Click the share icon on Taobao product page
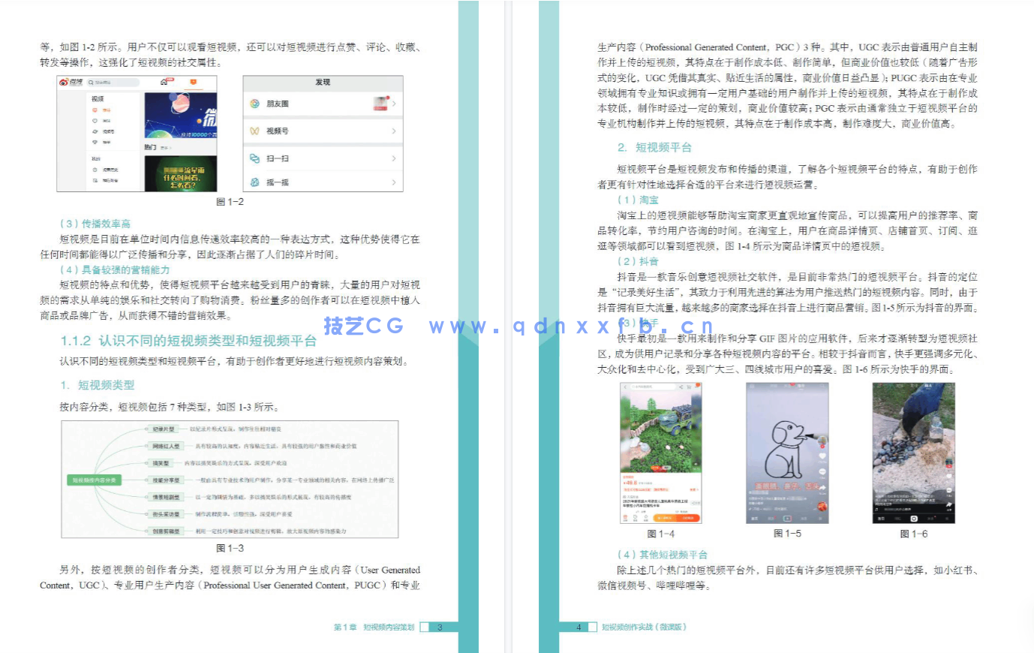1034x653 pixels. point(680,387)
